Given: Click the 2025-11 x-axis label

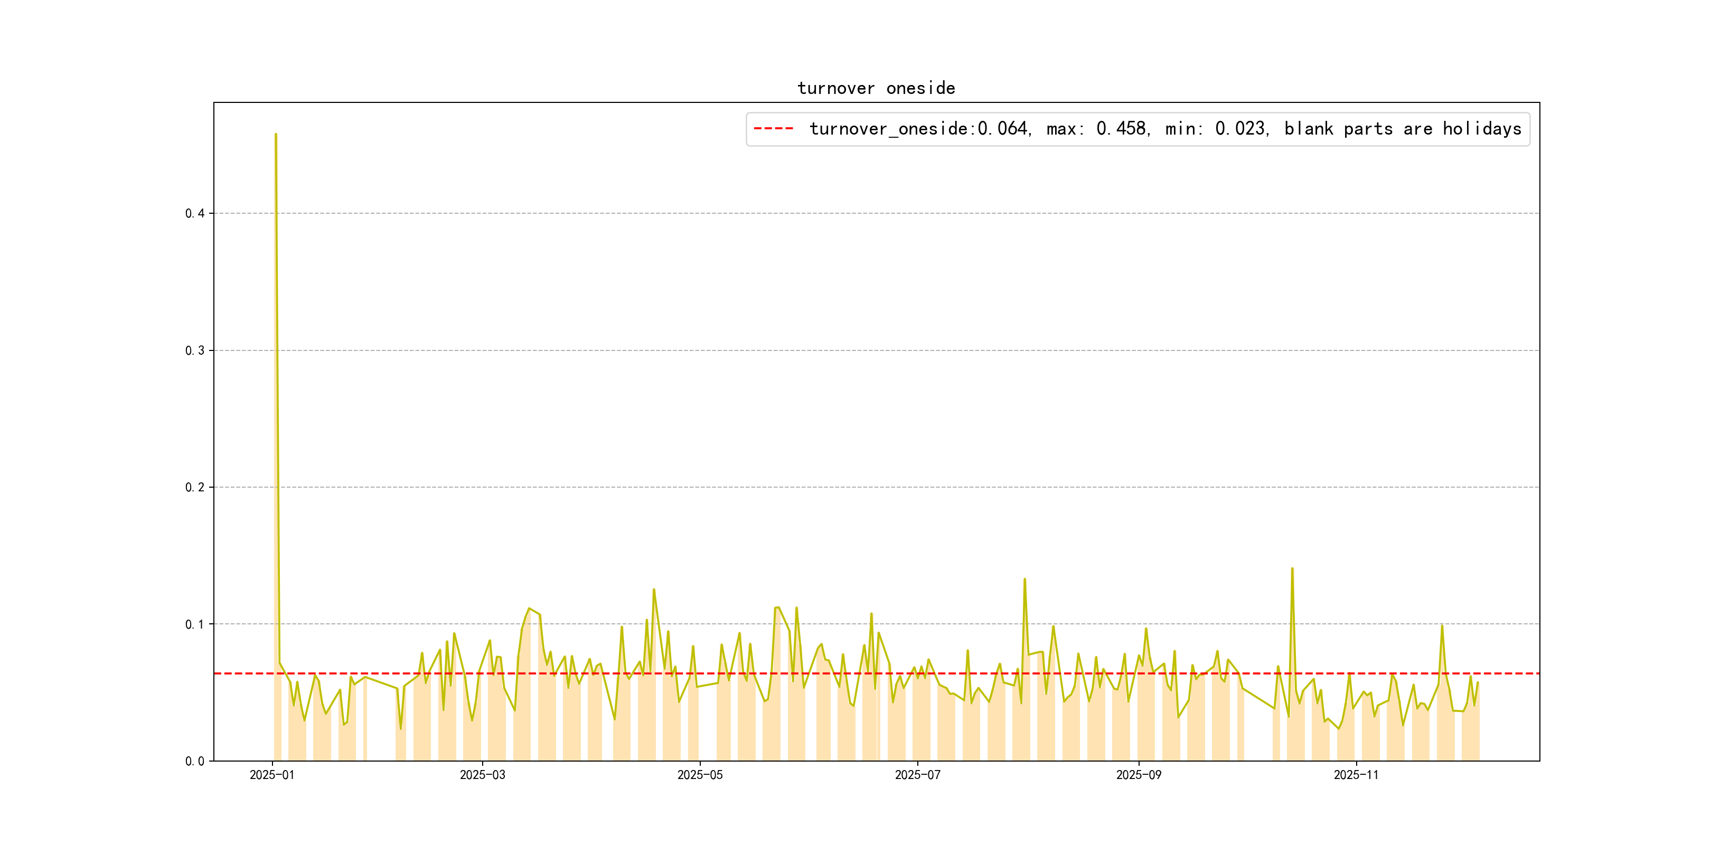Looking at the screenshot, I should pos(1356,775).
